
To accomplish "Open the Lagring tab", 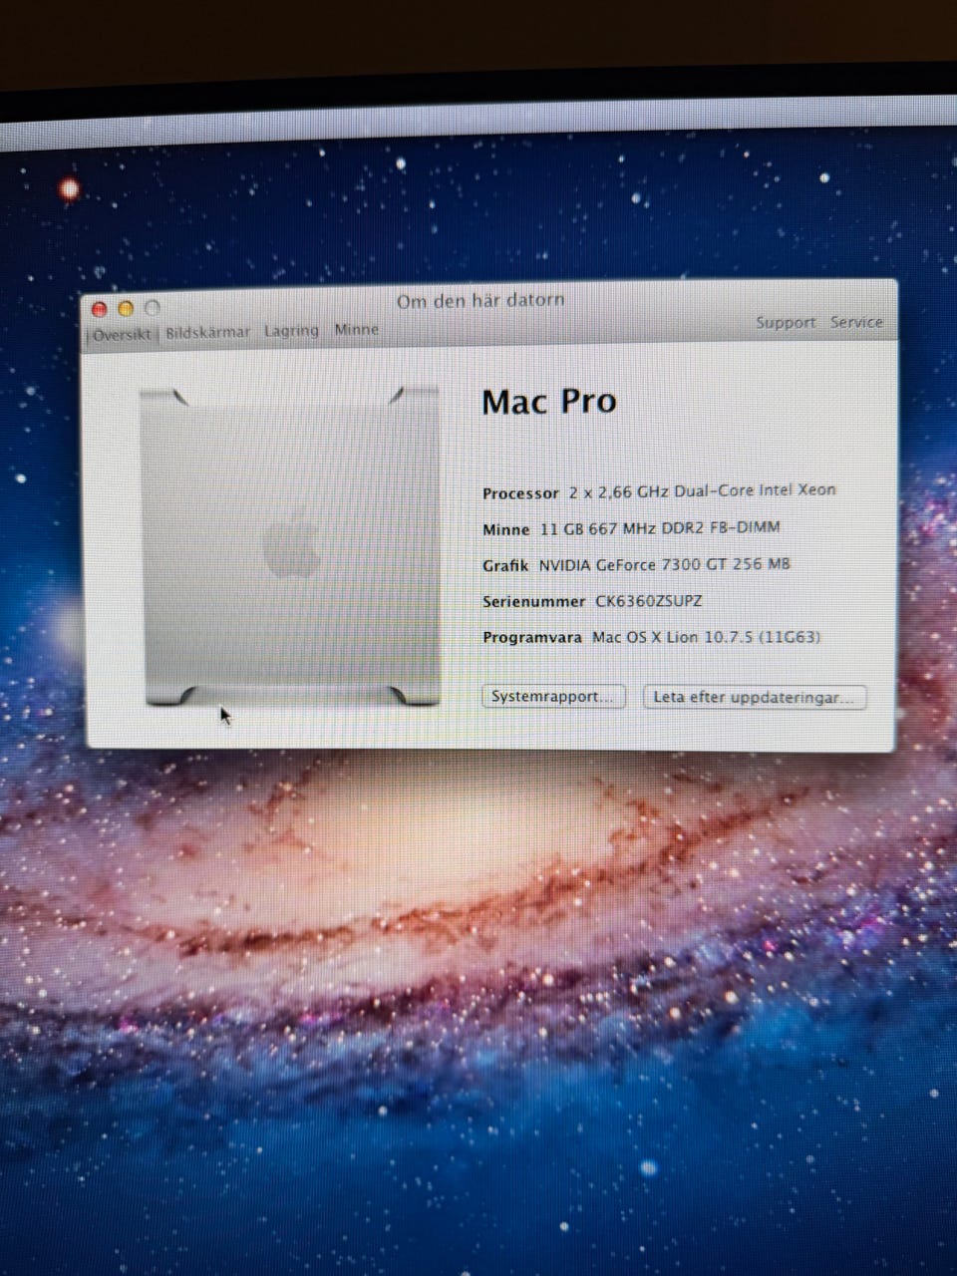I will 291,331.
